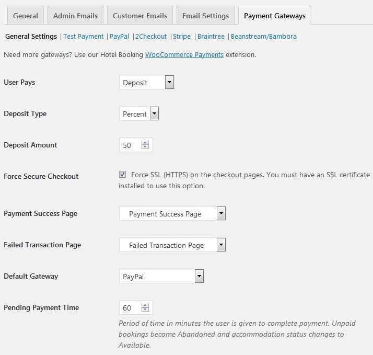Viewport: 373px width, 355px height.
Task: Click the Pending Payment Time stepper arrows
Action: (x=145, y=308)
